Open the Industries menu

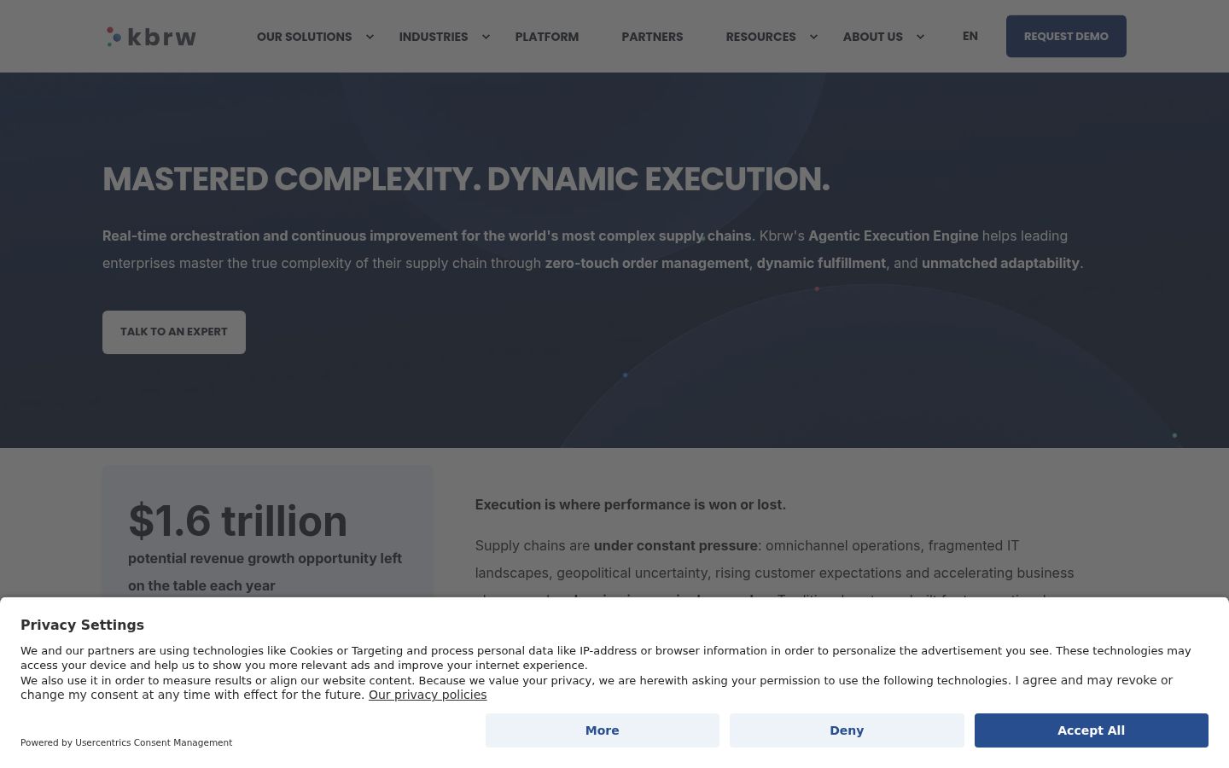click(434, 37)
